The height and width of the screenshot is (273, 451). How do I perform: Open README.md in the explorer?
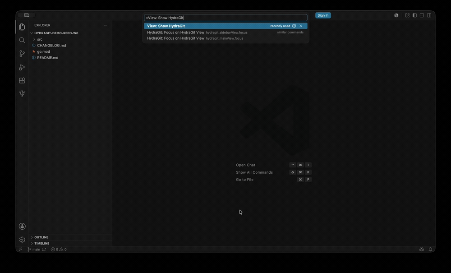pyautogui.click(x=47, y=58)
